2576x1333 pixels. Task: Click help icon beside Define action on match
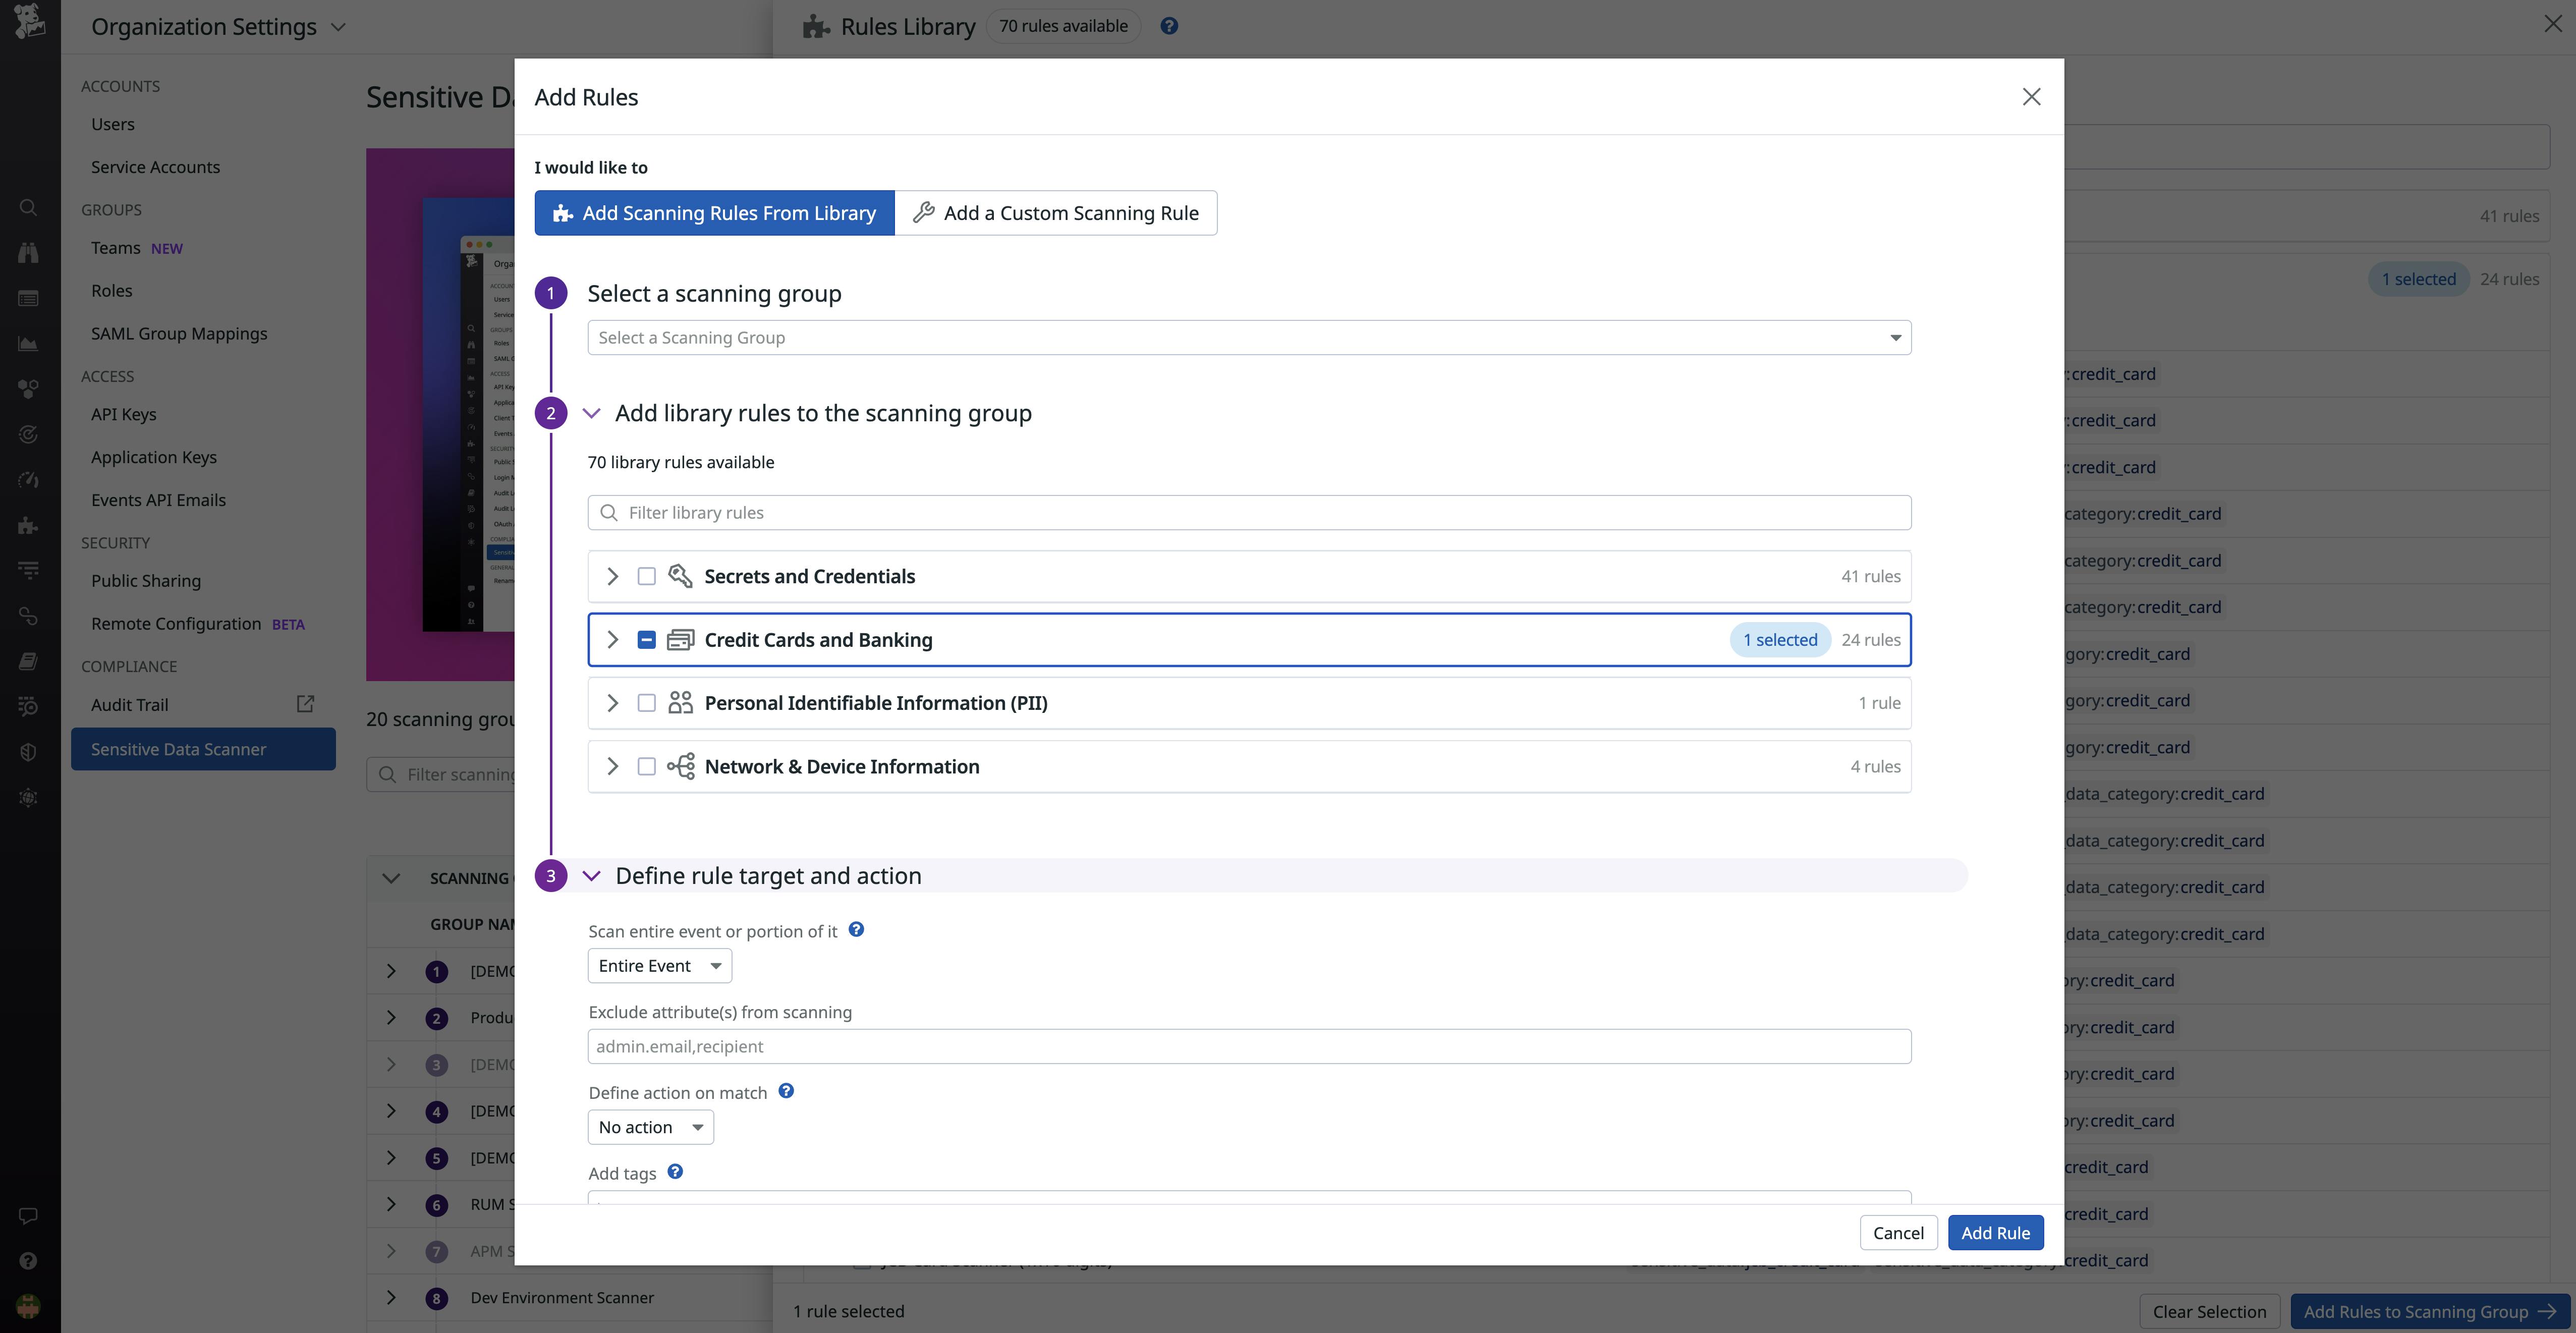point(786,1091)
